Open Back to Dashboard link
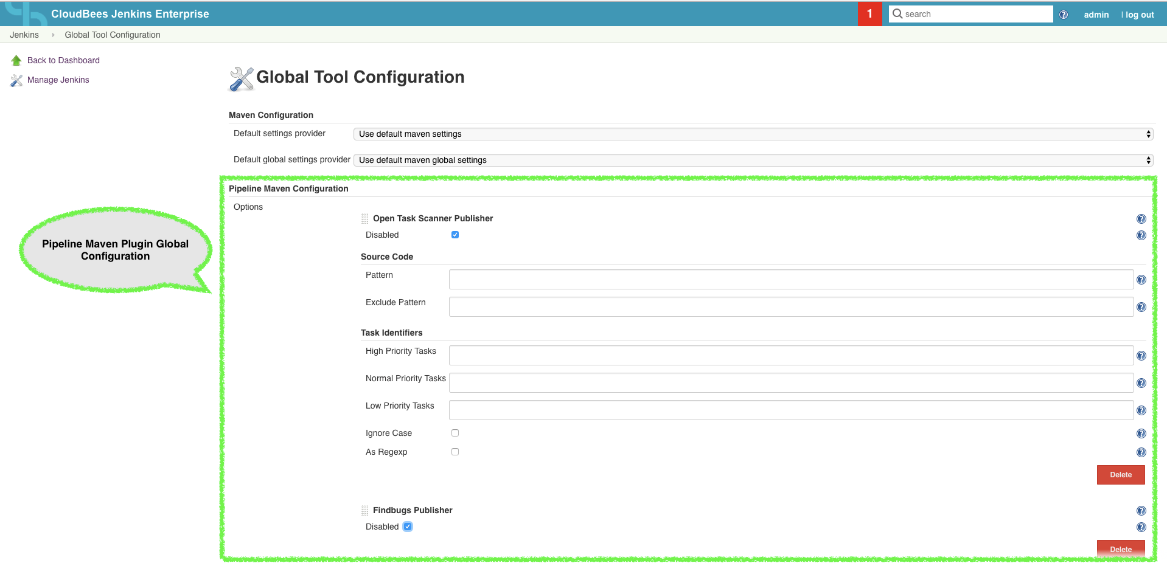 click(63, 60)
